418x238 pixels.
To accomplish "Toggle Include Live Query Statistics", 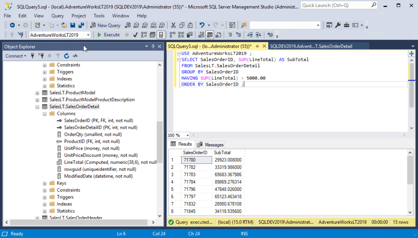I will coord(181,35).
